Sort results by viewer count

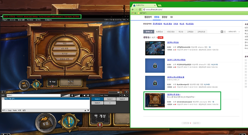170,32
